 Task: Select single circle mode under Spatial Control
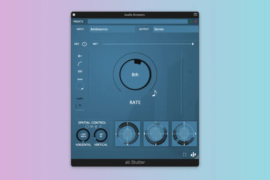coord(87,127)
